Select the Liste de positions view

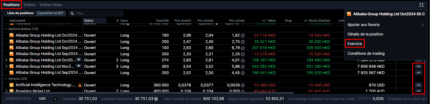coord(20,13)
